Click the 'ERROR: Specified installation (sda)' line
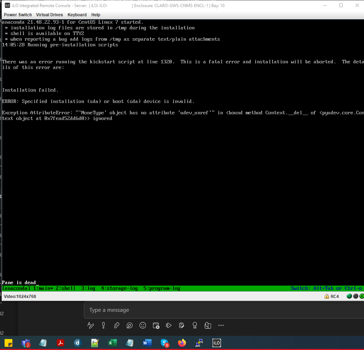 98,101
